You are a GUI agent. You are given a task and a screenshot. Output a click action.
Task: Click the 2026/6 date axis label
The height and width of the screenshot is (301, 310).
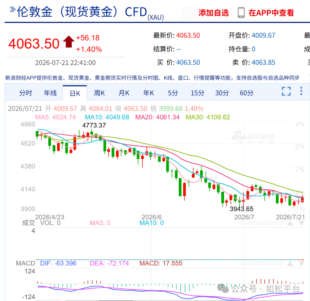[152, 217]
